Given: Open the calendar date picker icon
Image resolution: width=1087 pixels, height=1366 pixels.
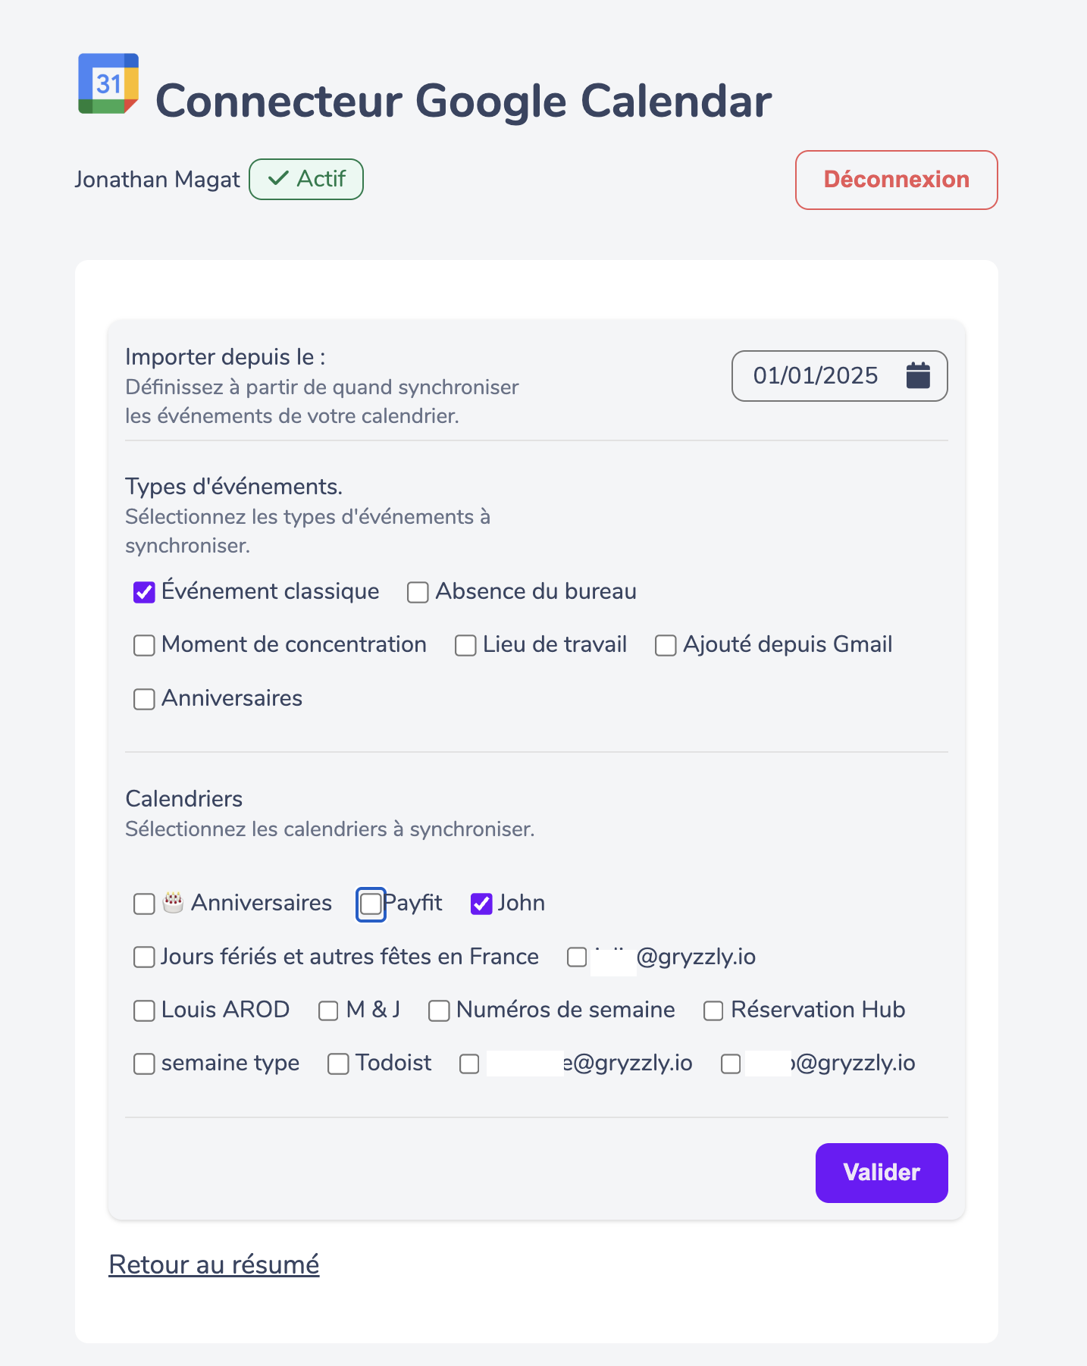Looking at the screenshot, I should 919,375.
